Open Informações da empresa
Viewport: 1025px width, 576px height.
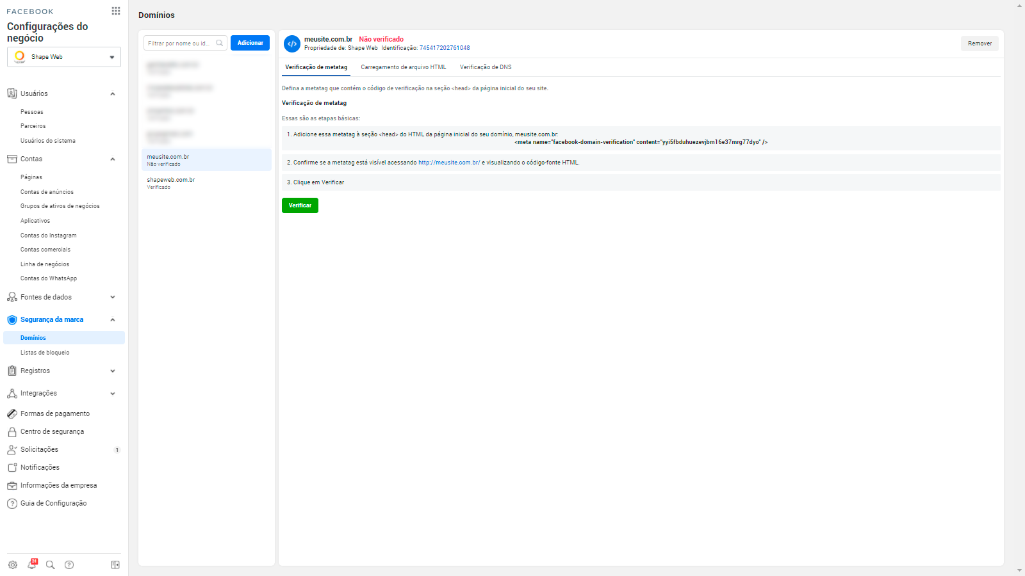[58, 485]
